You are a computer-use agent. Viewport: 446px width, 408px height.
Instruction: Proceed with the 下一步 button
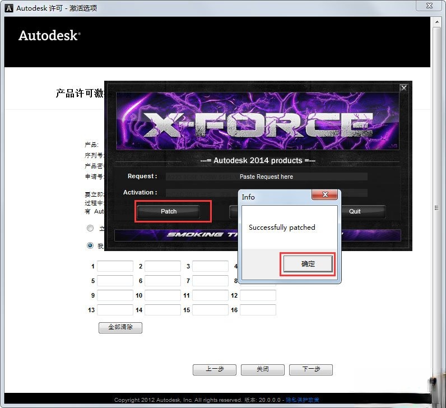311,369
